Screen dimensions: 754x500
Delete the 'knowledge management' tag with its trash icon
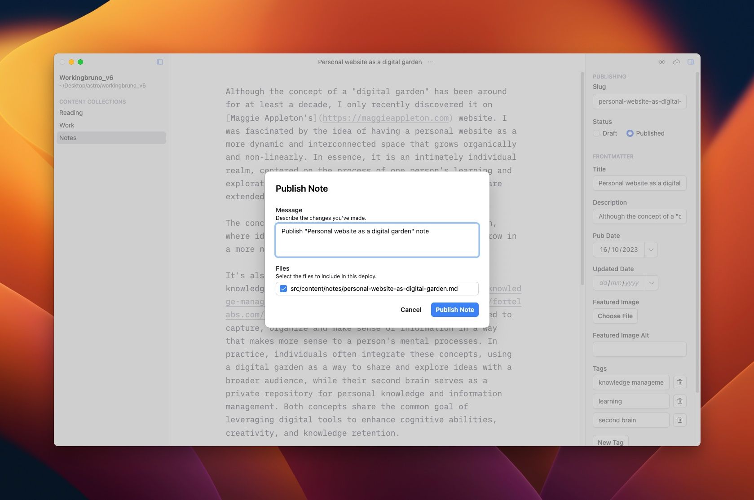[680, 382]
